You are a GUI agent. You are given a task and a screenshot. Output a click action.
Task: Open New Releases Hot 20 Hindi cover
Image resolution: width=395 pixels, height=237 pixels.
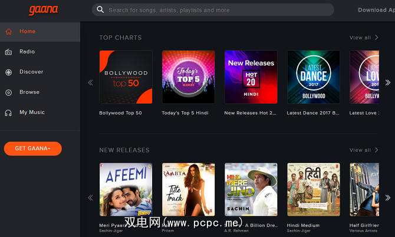tap(251, 77)
